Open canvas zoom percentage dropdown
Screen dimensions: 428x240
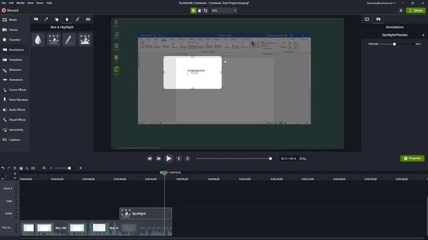tap(224, 11)
